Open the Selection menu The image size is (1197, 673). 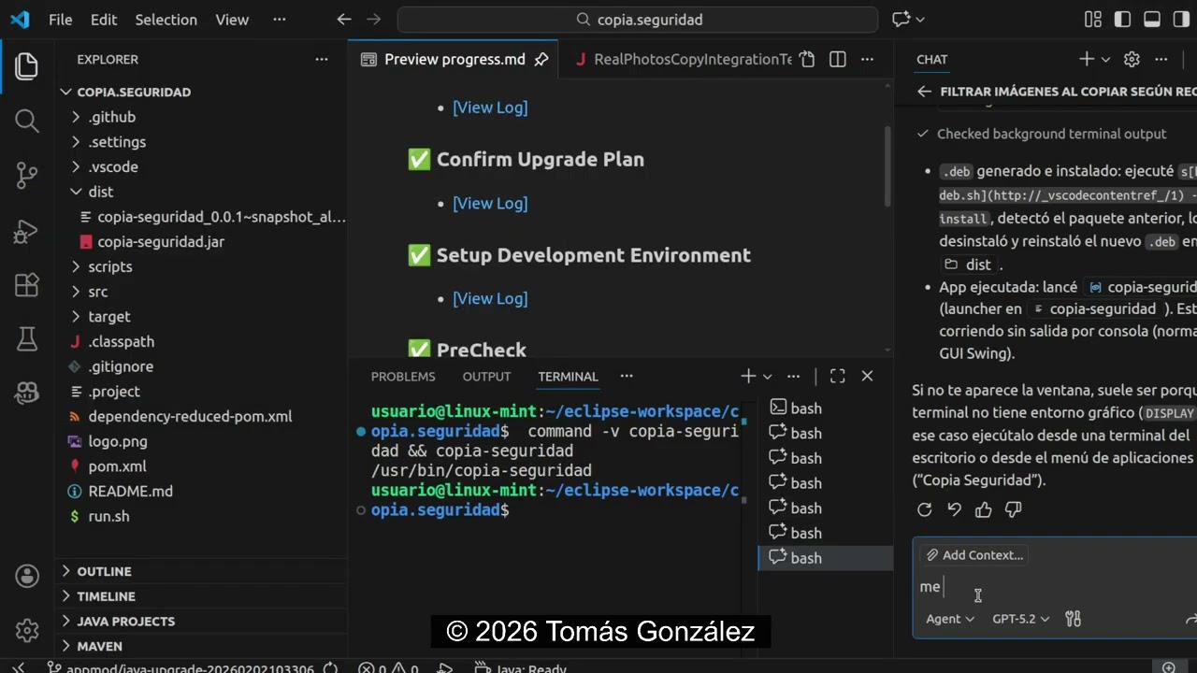166,20
